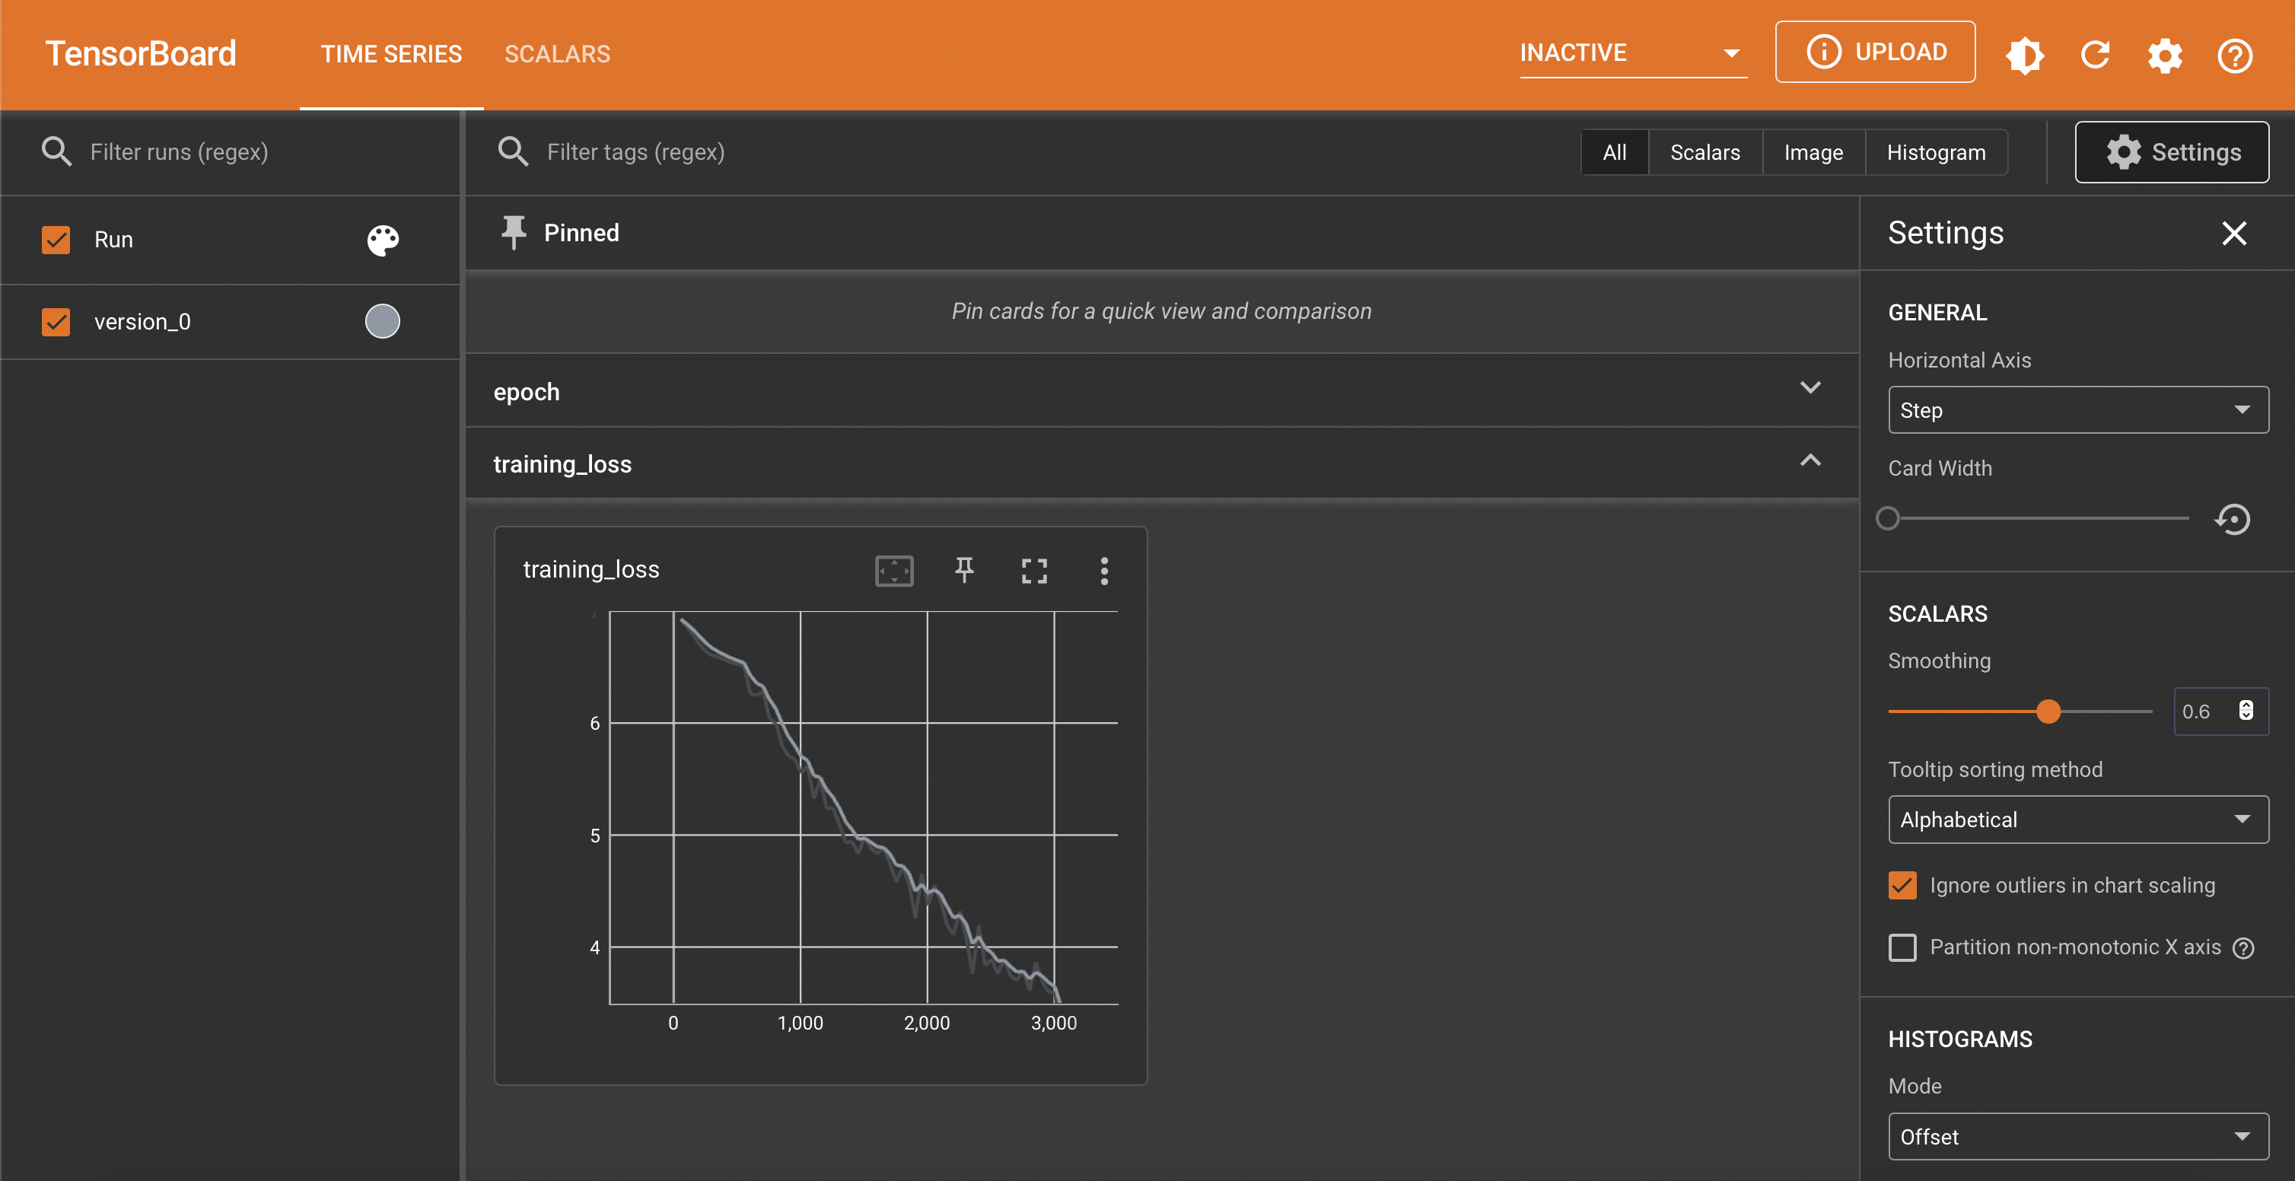Open the training_loss card options menu

[1104, 571]
